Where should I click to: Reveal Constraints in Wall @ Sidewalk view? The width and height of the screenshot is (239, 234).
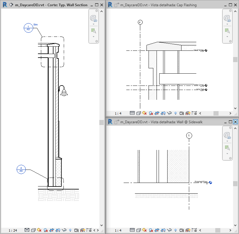pyautogui.click(x=194, y=230)
